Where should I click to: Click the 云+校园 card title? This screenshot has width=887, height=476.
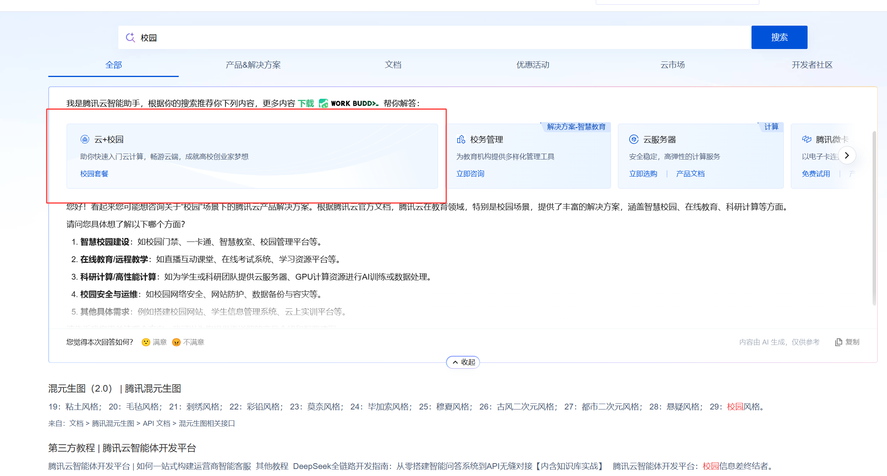click(x=109, y=140)
